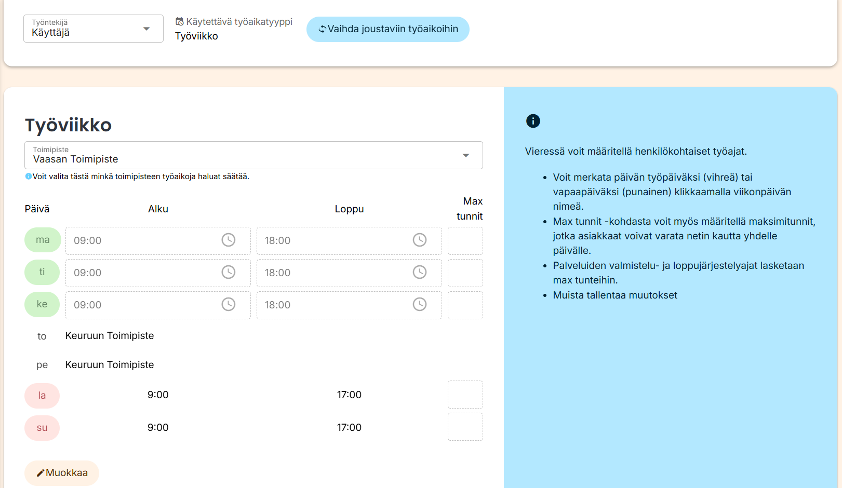Toggle Wednesday (ke) working day status
This screenshot has width=842, height=488.
42,304
